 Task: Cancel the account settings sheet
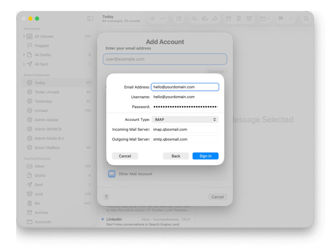pos(125,156)
